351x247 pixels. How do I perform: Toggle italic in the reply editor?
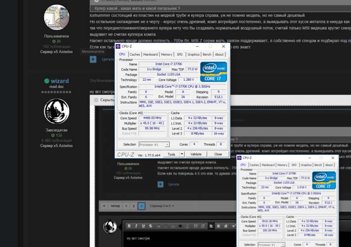137,226
